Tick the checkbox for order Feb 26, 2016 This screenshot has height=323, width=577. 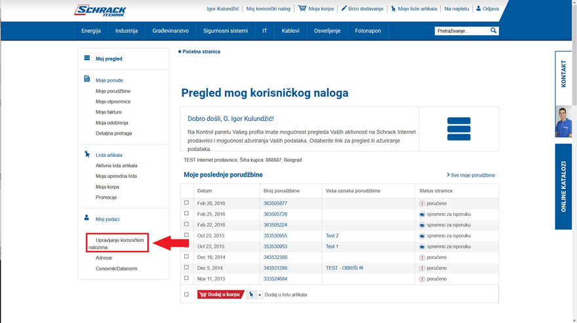[x=187, y=203]
